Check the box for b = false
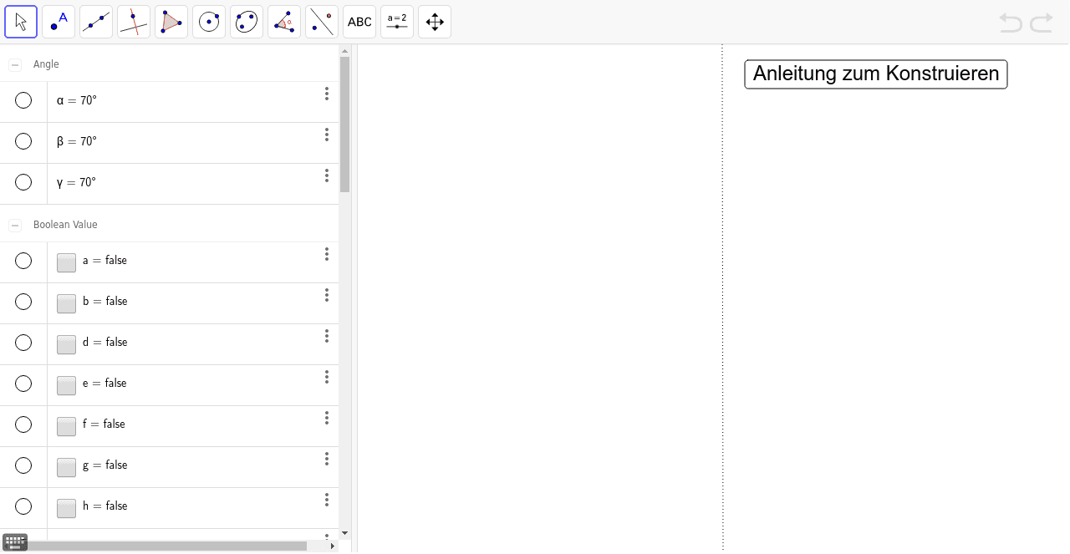1070x554 pixels. point(66,303)
